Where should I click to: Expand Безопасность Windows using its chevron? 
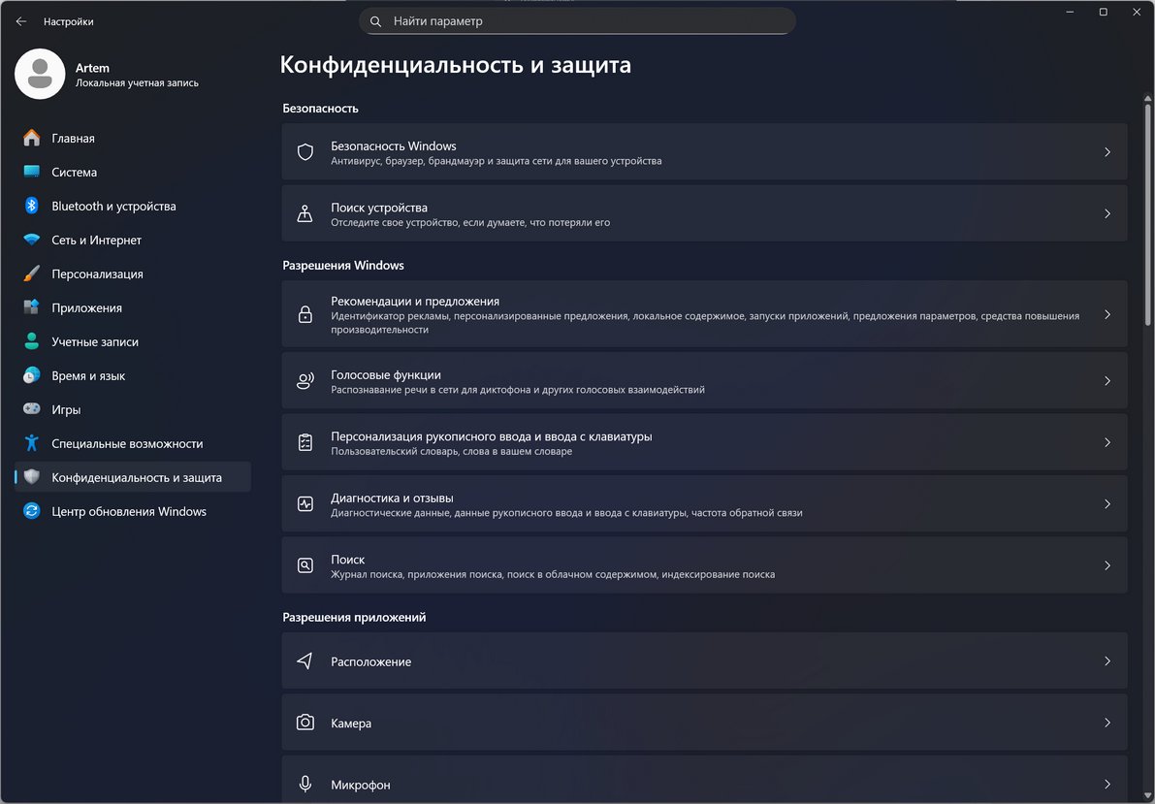(1107, 152)
